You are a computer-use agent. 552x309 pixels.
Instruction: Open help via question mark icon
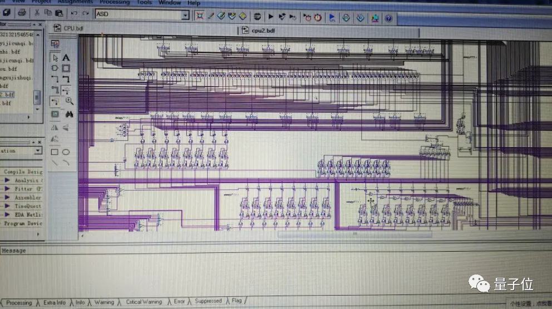click(388, 18)
